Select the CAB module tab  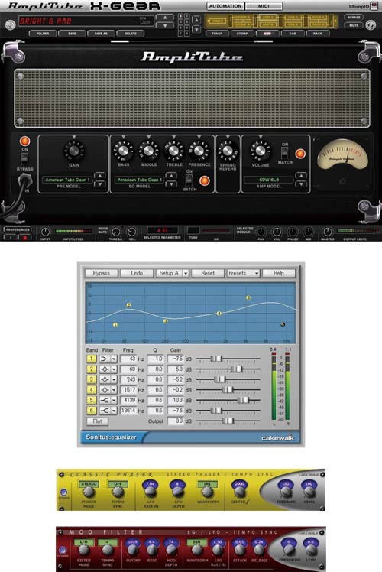[293, 34]
